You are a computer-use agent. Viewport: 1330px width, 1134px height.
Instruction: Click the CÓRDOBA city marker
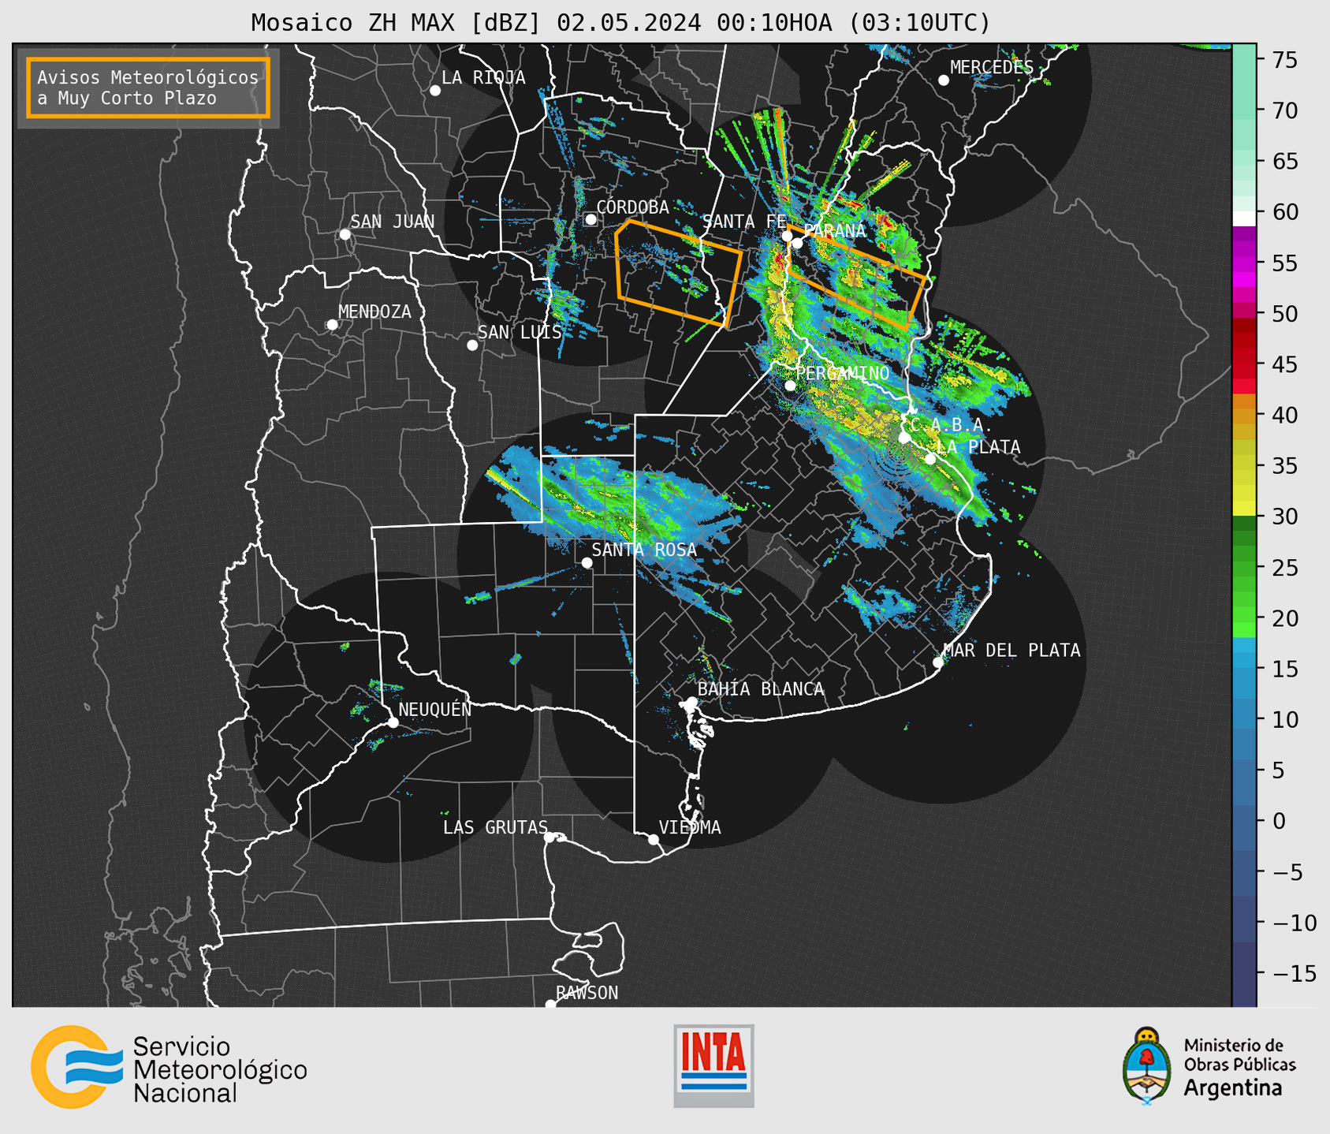click(x=591, y=219)
